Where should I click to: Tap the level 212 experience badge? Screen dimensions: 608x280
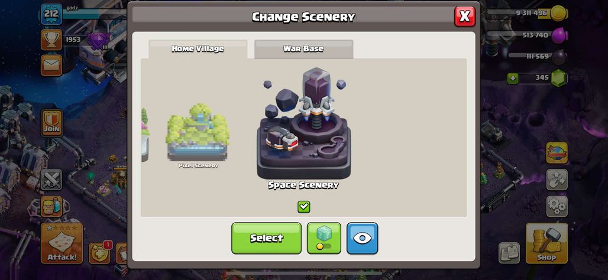[x=51, y=14]
